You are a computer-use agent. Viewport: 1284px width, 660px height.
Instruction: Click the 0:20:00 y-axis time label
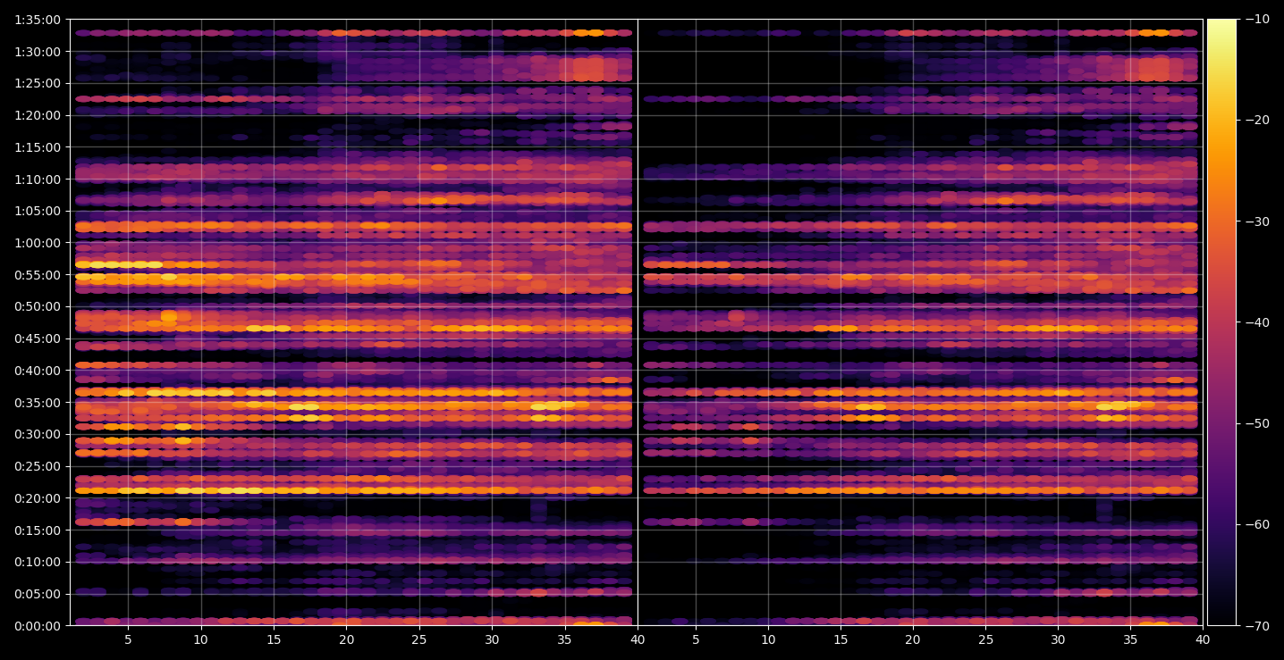coord(38,498)
